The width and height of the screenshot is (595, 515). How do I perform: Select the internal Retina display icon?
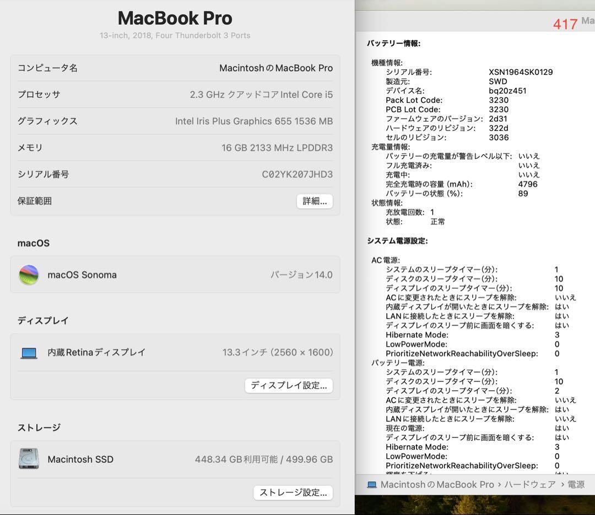[29, 352]
